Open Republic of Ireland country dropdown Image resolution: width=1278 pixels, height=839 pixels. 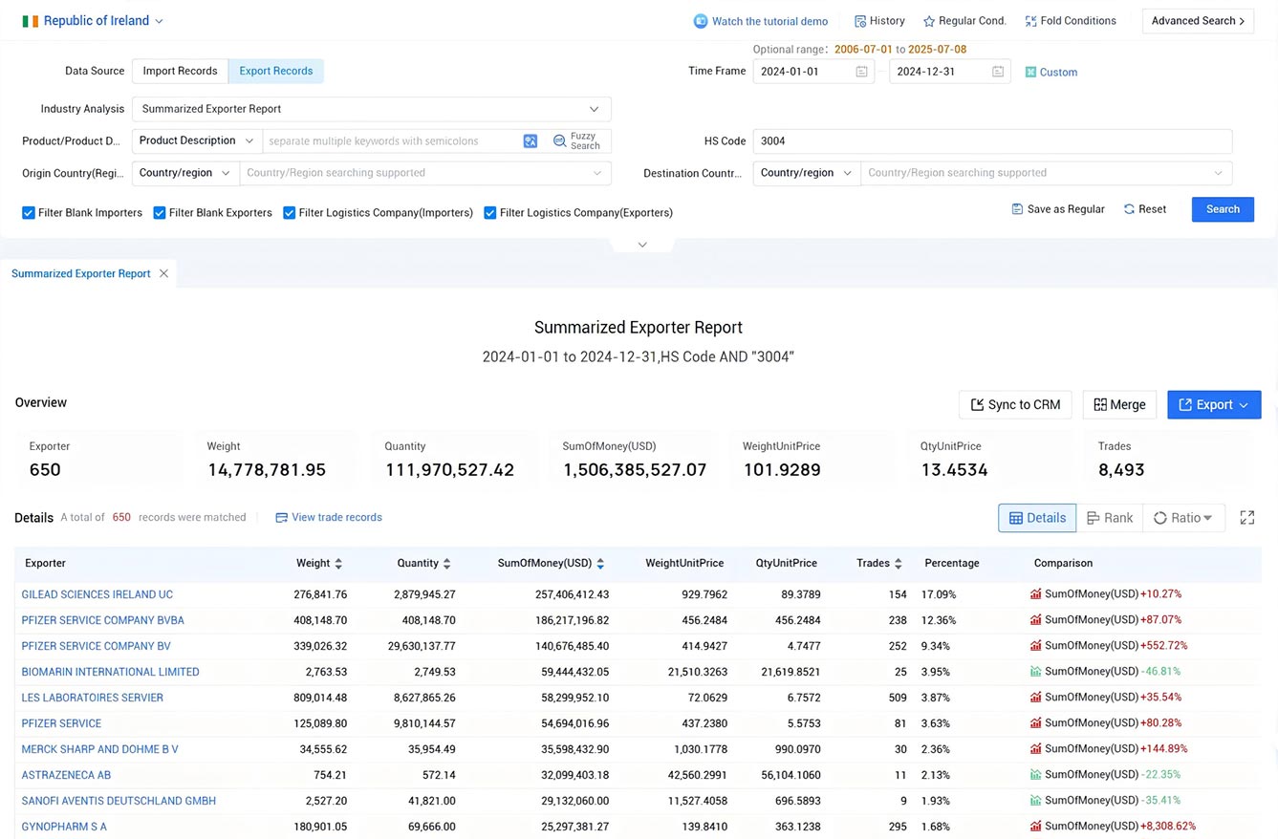tap(93, 21)
